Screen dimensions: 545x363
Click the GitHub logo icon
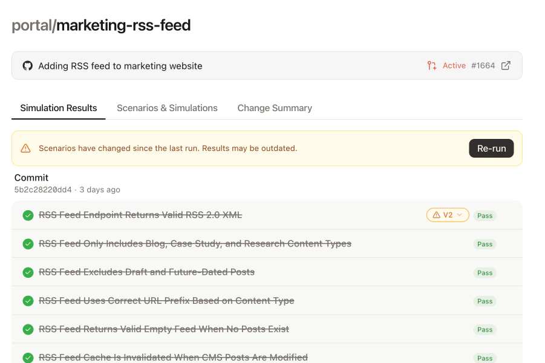(x=27, y=66)
